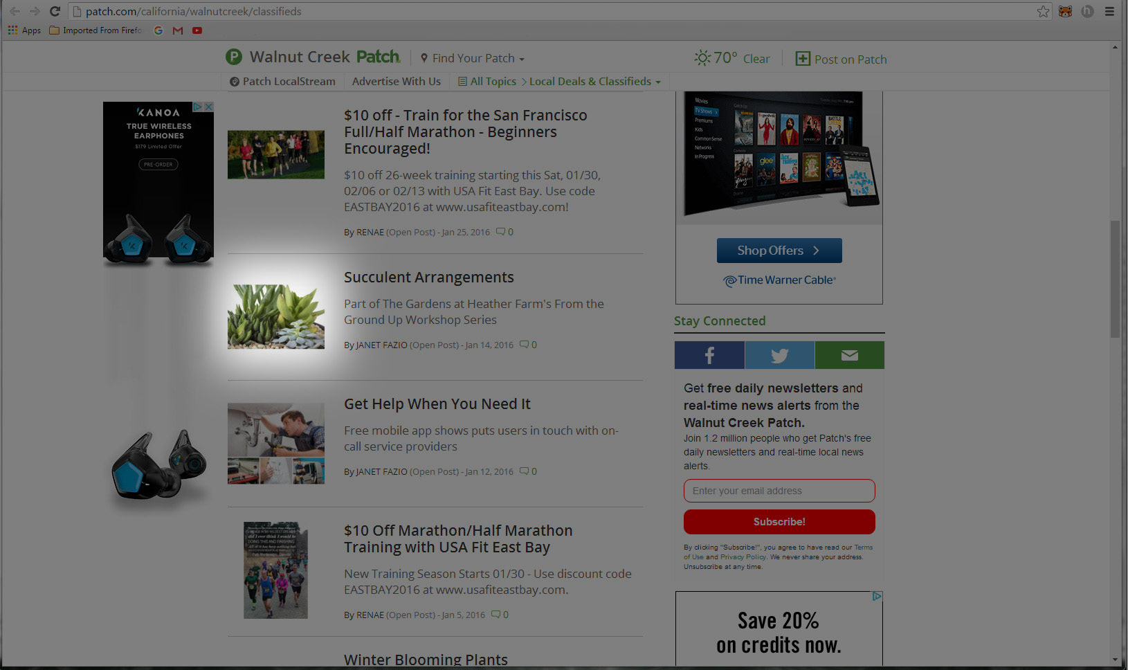This screenshot has width=1128, height=670.
Task: Click comment bubble on Get Help post
Action: 524,471
